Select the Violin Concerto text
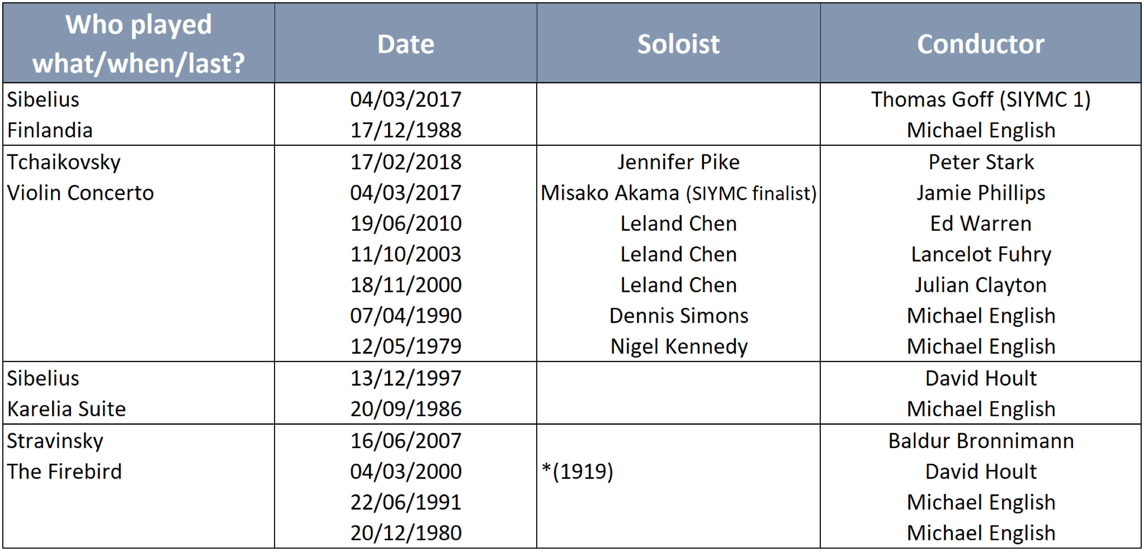The image size is (1144, 552). pyautogui.click(x=81, y=193)
